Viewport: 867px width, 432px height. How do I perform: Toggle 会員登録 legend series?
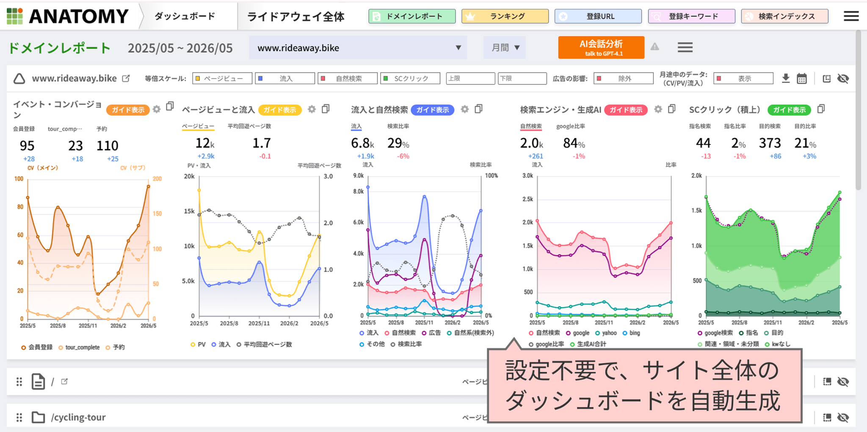click(x=37, y=347)
